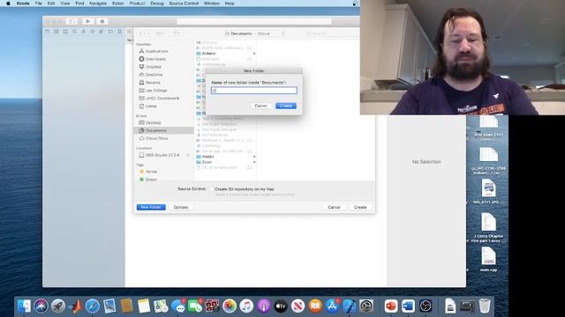Screen dimensions: 565x317
Task: Open Xcode from the Dock
Action: [x=350, y=306]
